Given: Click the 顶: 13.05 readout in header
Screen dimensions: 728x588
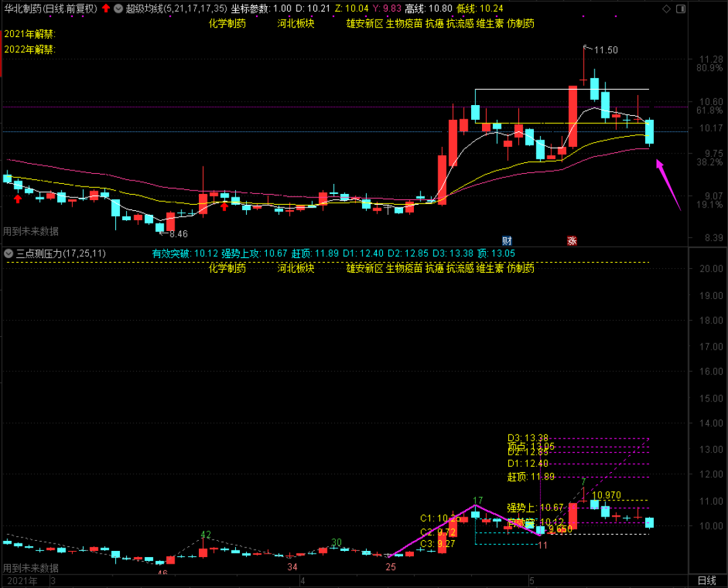Looking at the screenshot, I should pyautogui.click(x=496, y=253).
